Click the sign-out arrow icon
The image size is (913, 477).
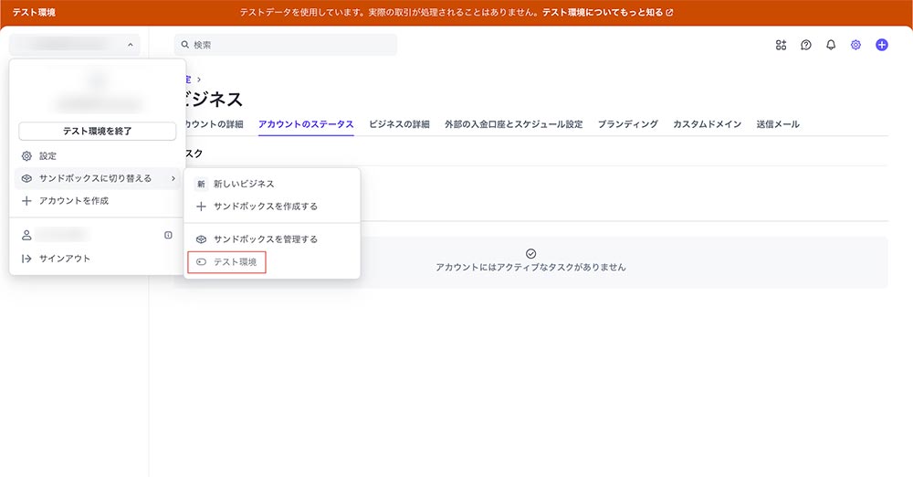tap(26, 259)
